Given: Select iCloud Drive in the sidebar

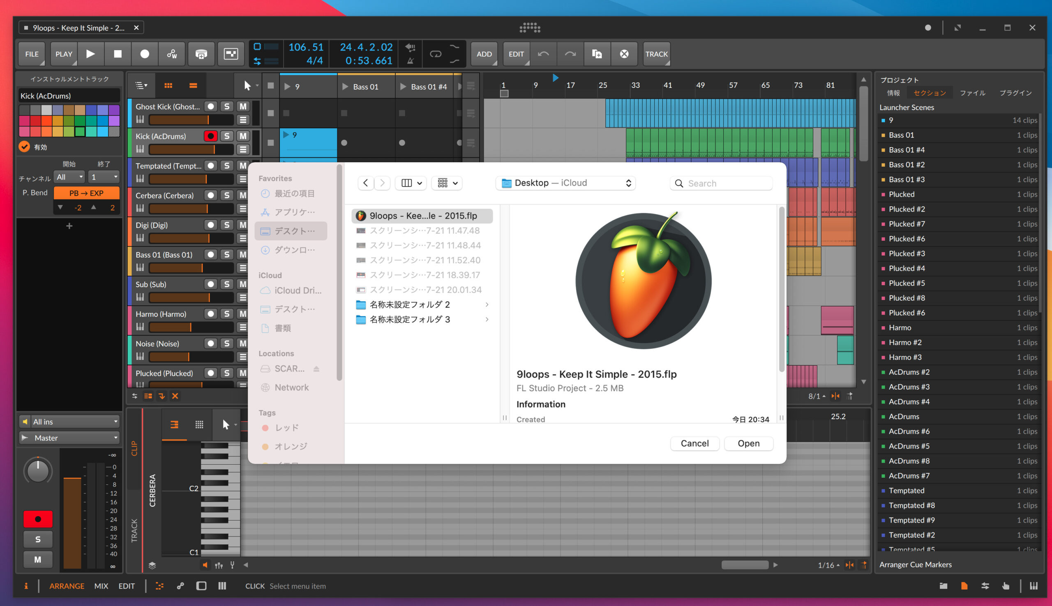Looking at the screenshot, I should (291, 290).
